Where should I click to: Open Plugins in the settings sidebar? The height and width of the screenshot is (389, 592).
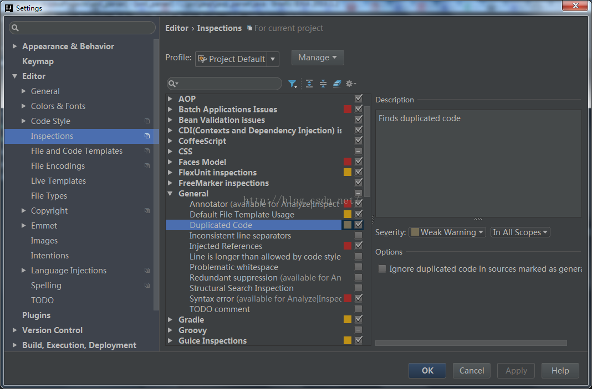pos(36,315)
